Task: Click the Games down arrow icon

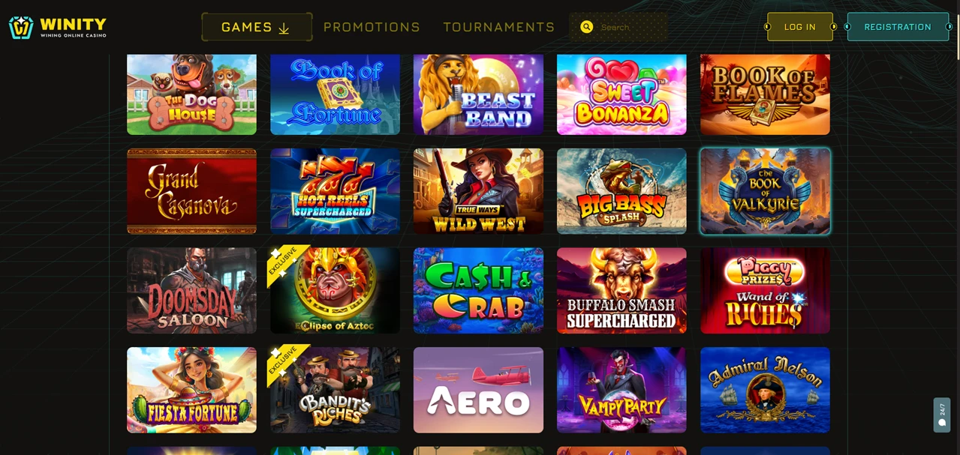Action: 284,28
